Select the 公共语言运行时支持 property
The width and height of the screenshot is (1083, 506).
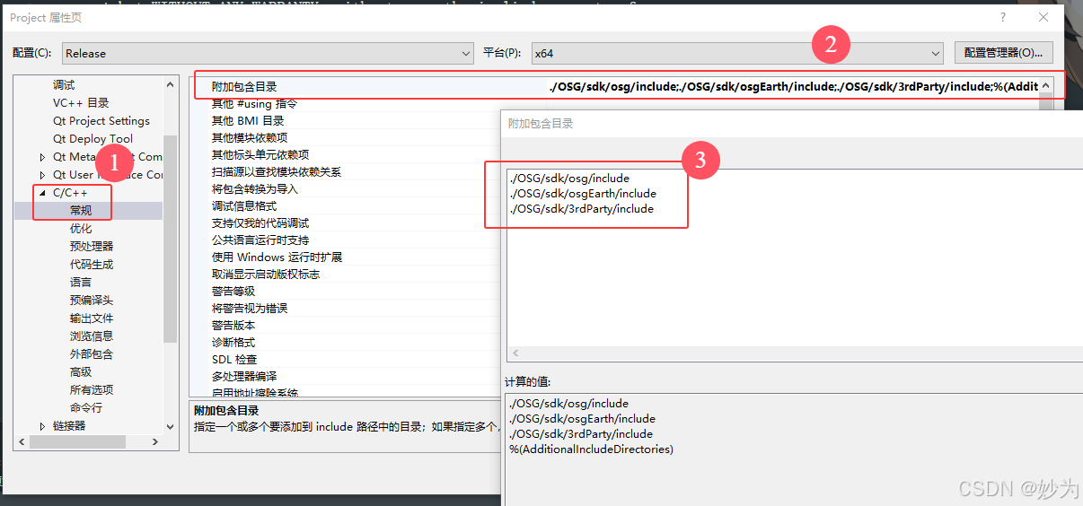(260, 240)
